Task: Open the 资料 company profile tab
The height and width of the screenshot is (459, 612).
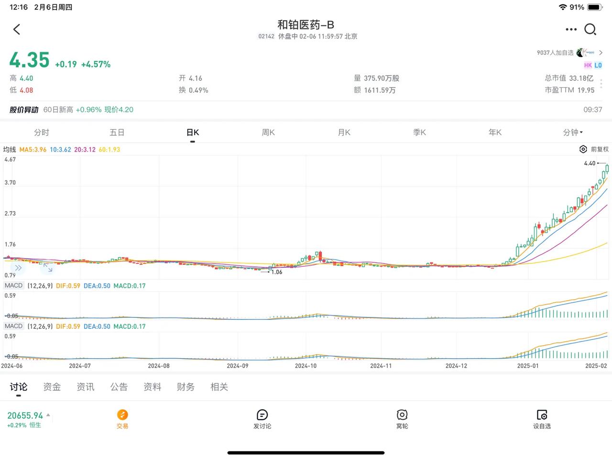Action: (x=153, y=387)
